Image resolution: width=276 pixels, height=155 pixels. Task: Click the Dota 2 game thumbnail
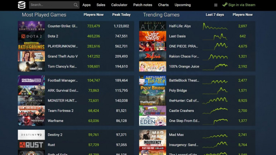31,36
